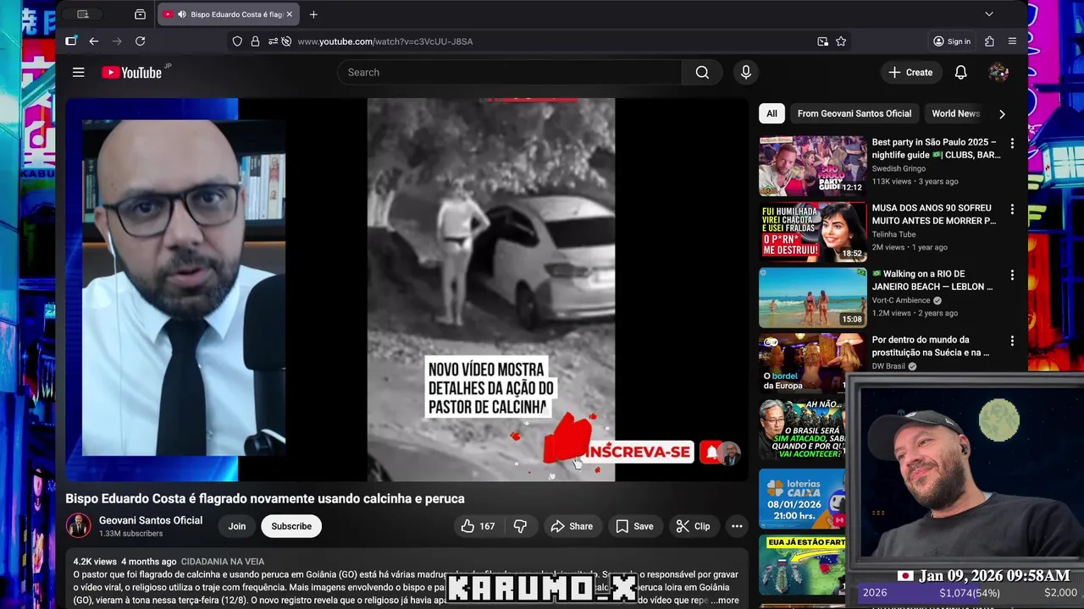Like the video with thumbs up
This screenshot has height=609, width=1084.
(478, 526)
